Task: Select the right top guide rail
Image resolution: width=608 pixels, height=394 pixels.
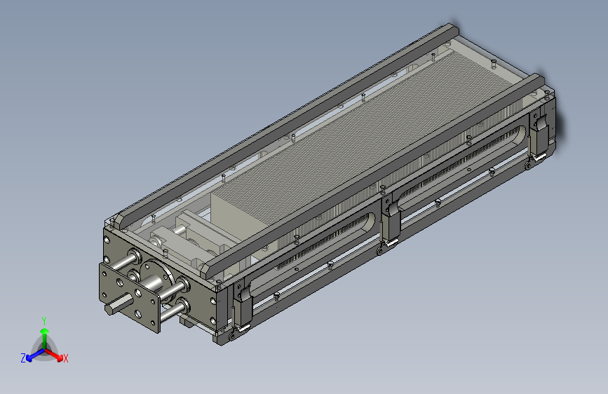Action: pyautogui.click(x=372, y=177)
